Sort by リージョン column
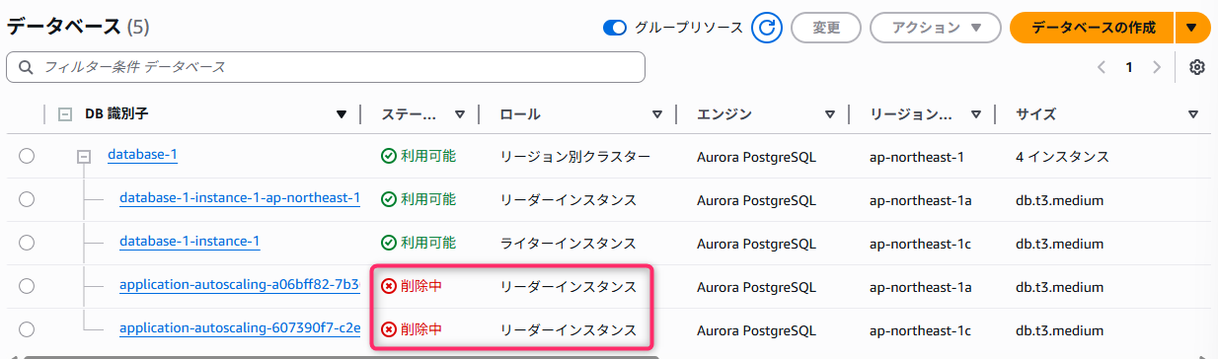The height and width of the screenshot is (359, 1218). (976, 114)
